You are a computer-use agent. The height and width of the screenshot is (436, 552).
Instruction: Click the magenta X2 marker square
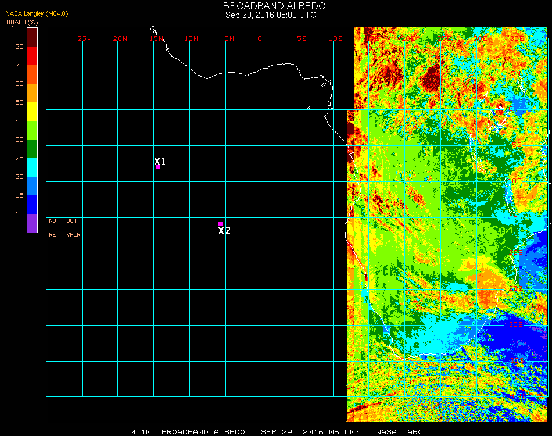[x=220, y=224]
